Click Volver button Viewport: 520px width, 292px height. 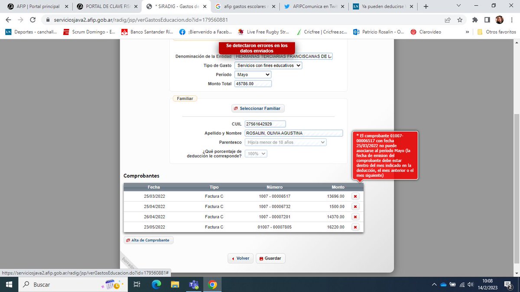[x=240, y=258]
